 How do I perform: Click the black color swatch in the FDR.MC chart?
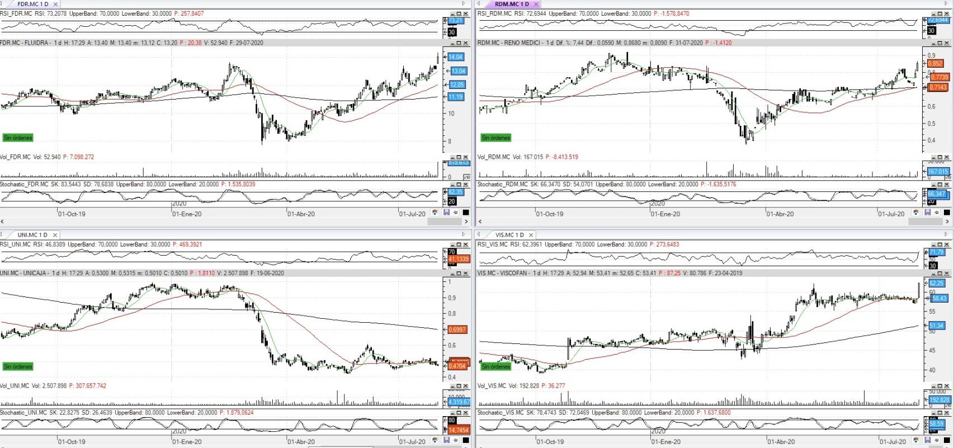click(x=466, y=213)
